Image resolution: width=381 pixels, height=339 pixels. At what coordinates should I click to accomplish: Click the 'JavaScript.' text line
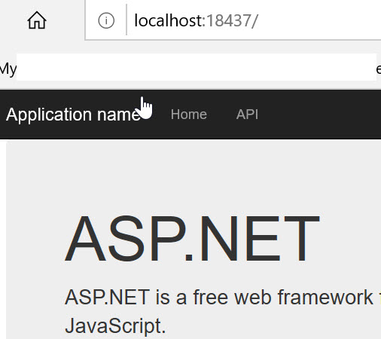[115, 326]
